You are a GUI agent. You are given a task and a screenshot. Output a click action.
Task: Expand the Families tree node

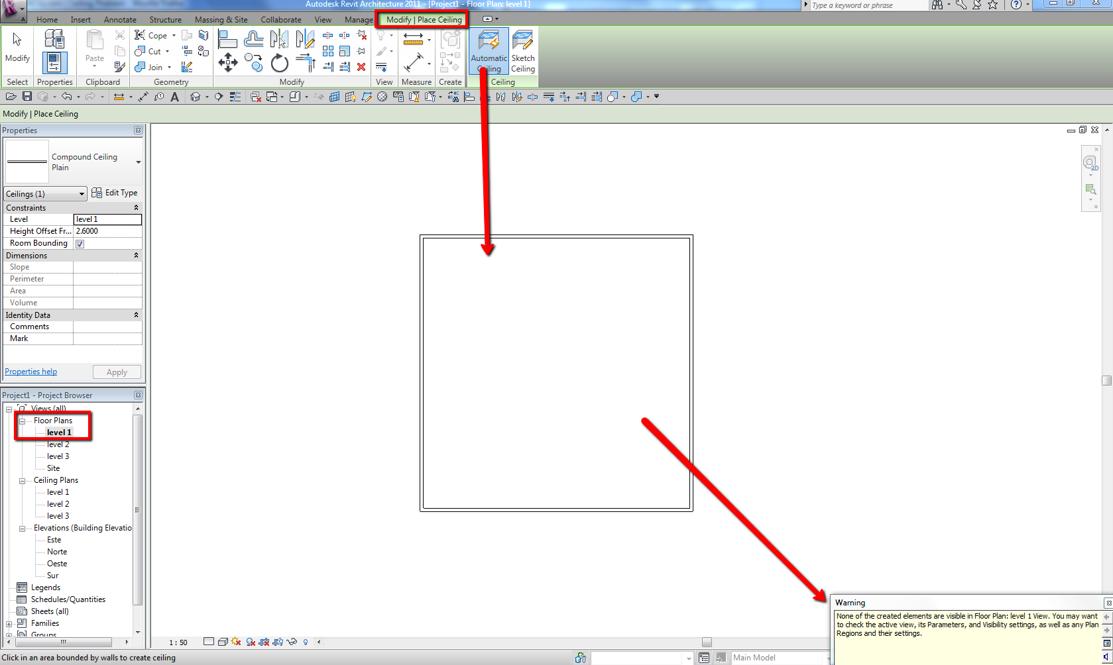9,623
